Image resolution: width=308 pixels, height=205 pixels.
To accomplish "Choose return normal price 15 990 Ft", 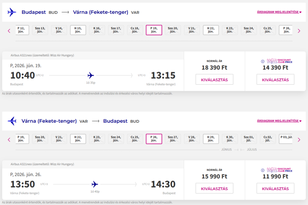I will 214,188.
